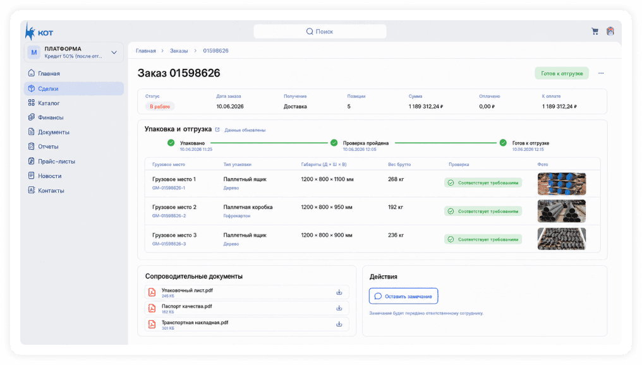Screen dimensions: 642x365
Task: Click Соответствует требованиям badge for Грузовое место 2
Action: click(483, 211)
